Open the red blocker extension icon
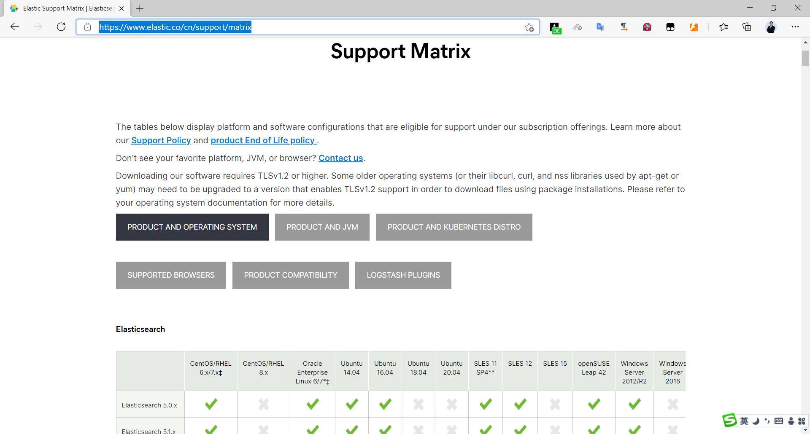The width and height of the screenshot is (810, 434). click(647, 27)
